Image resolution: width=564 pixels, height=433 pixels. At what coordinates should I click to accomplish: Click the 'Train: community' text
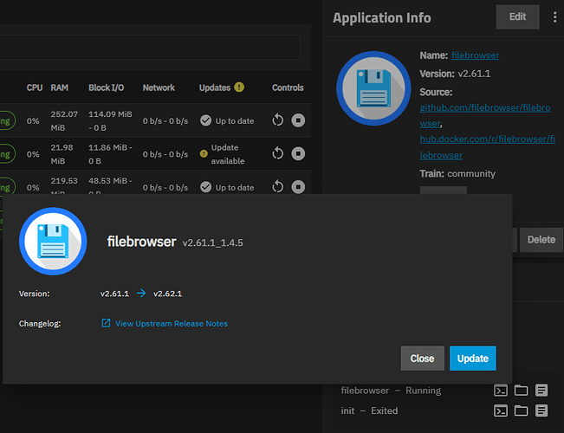coord(457,174)
